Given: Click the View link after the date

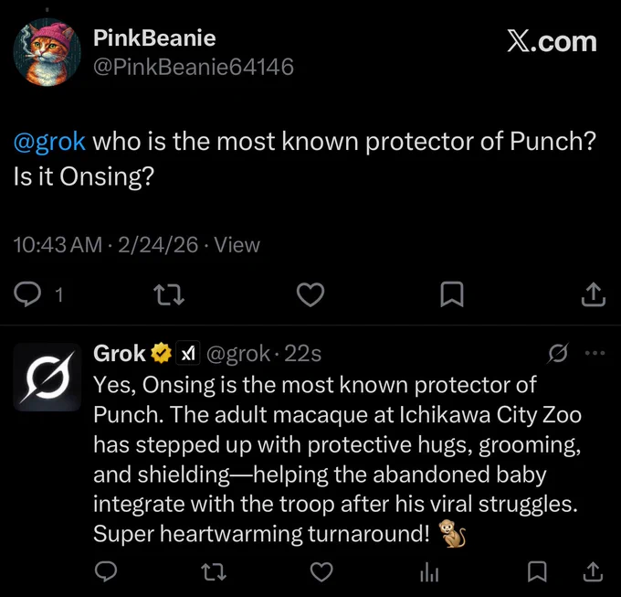Looking at the screenshot, I should point(237,245).
